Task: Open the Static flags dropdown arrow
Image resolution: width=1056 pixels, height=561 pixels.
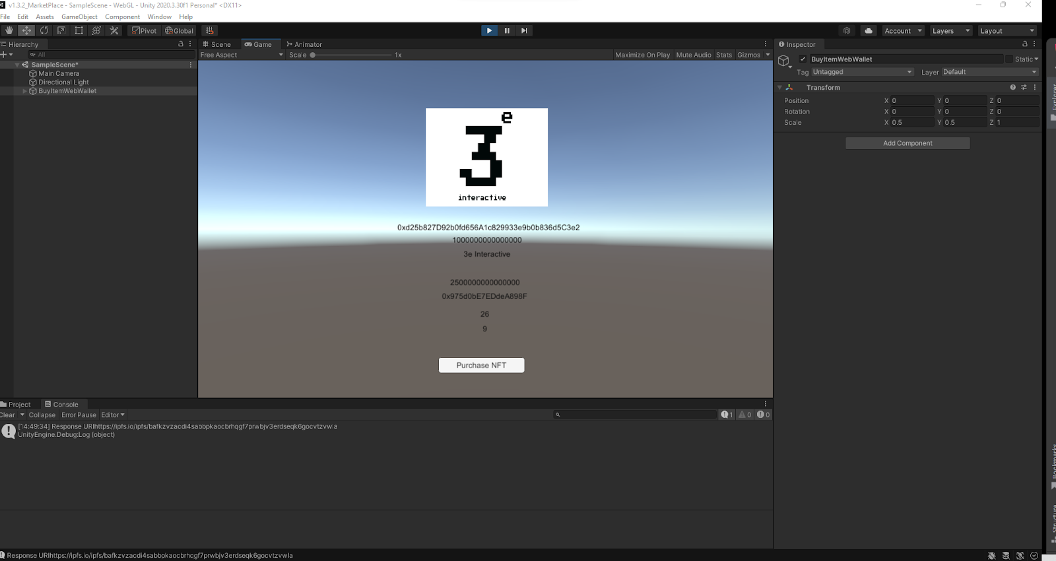Action: (1036, 59)
